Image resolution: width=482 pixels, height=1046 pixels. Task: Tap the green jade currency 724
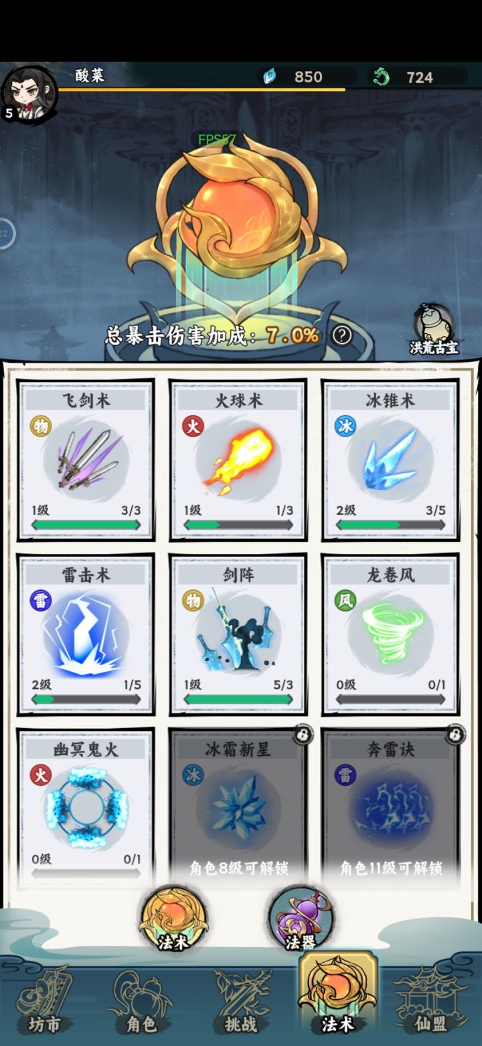419,77
